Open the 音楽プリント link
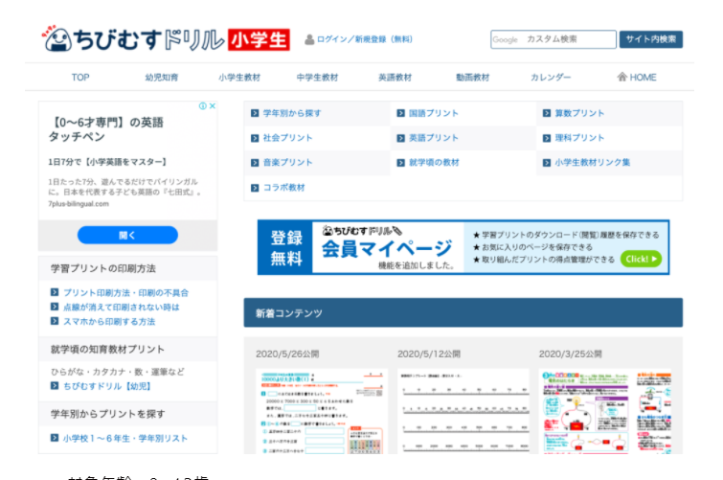The width and height of the screenshot is (723, 480). 287,163
